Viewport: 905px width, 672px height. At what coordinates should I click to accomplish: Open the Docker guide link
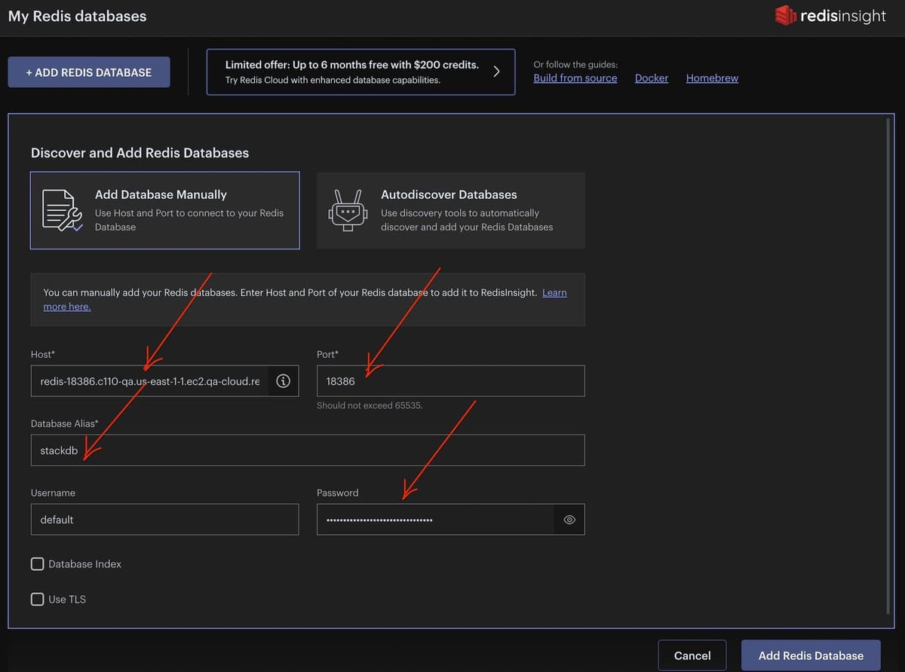(x=652, y=78)
